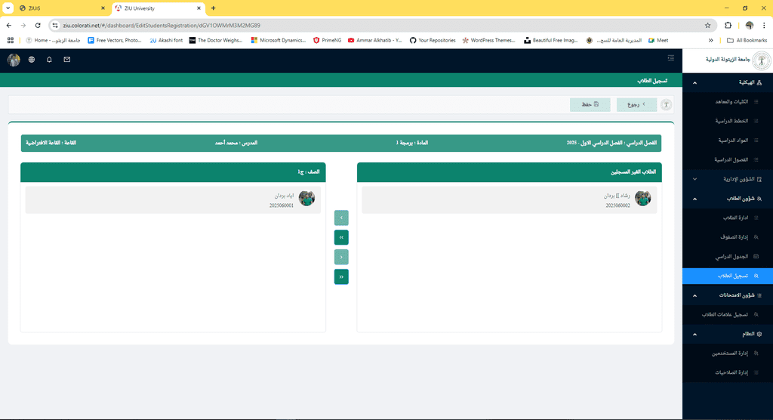Select highlighted تسجيل الطلاب sidebar item
773x420 pixels.
[x=728, y=276]
